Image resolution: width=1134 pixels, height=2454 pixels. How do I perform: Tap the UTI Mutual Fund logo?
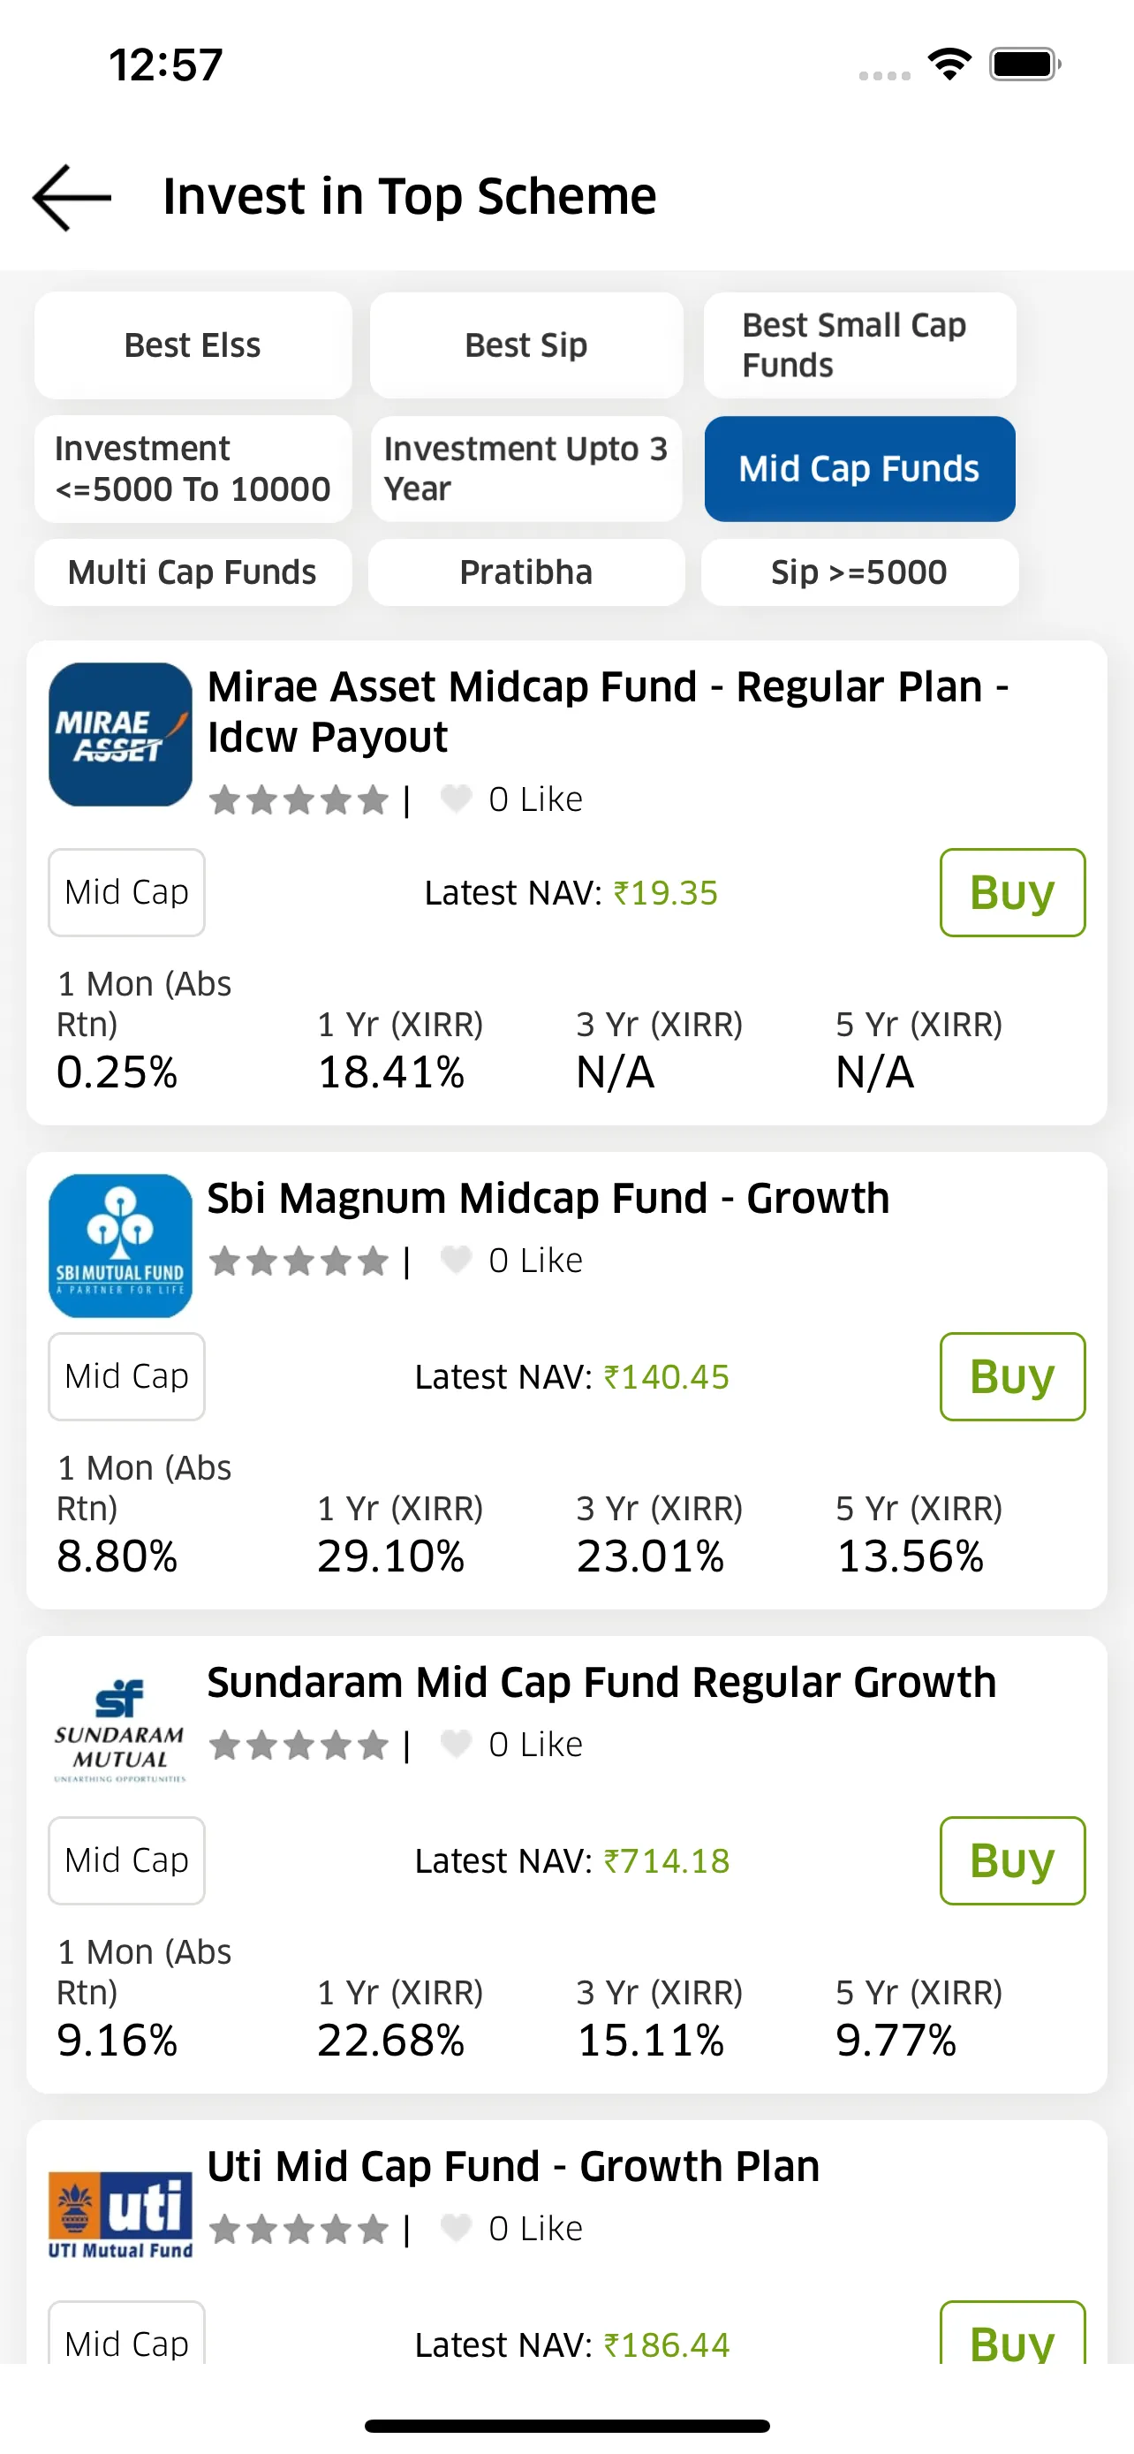point(121,2215)
